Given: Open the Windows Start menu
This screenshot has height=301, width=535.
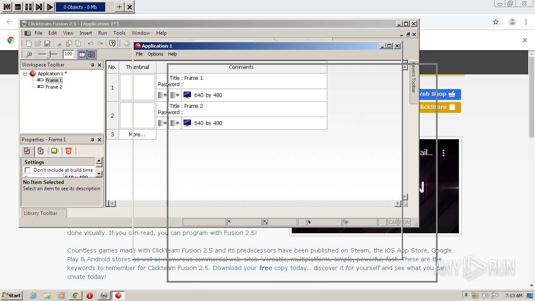Looking at the screenshot, I should tap(11, 295).
